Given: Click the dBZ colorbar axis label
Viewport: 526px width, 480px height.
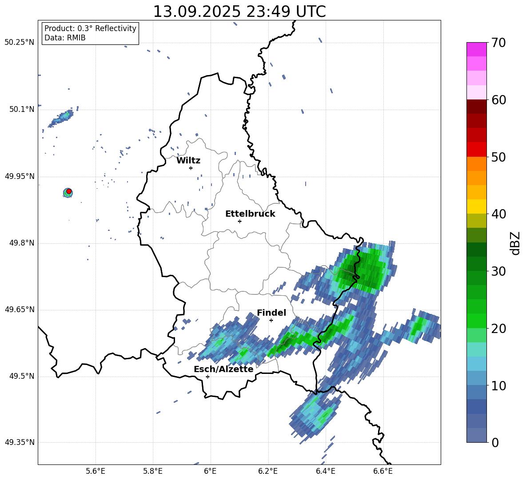Looking at the screenshot, I should [515, 243].
